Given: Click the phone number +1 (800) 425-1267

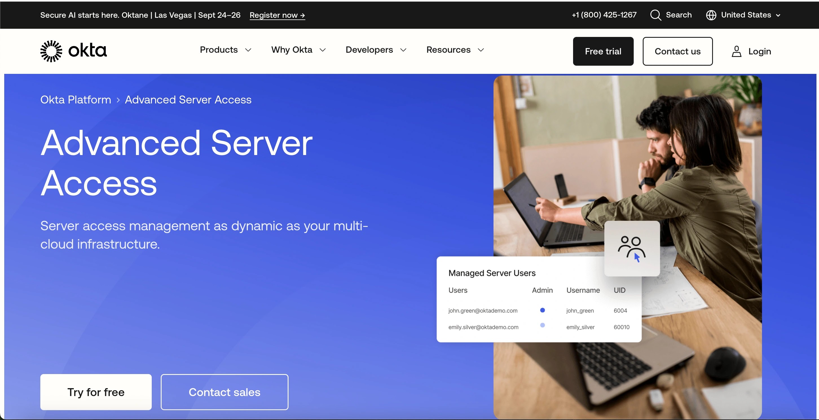Looking at the screenshot, I should (x=604, y=15).
